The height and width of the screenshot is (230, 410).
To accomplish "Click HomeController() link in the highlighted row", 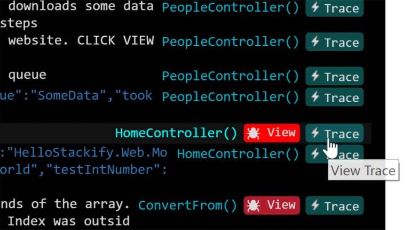I will point(176,133).
